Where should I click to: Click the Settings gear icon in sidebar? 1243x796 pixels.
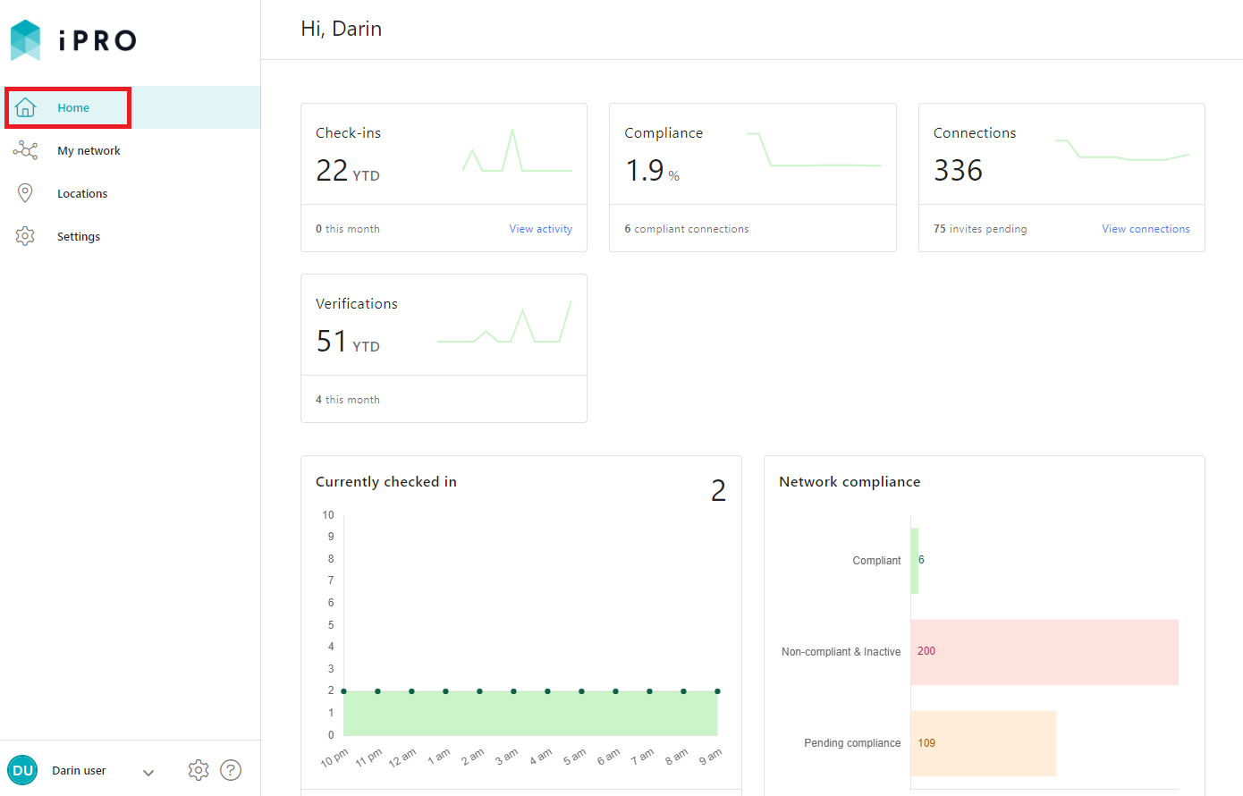coord(25,236)
